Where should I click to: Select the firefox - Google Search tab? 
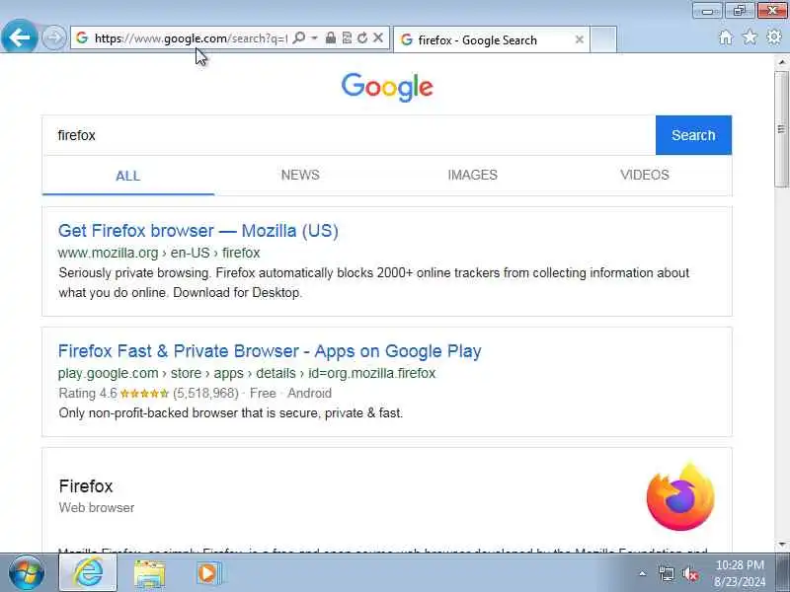(491, 39)
